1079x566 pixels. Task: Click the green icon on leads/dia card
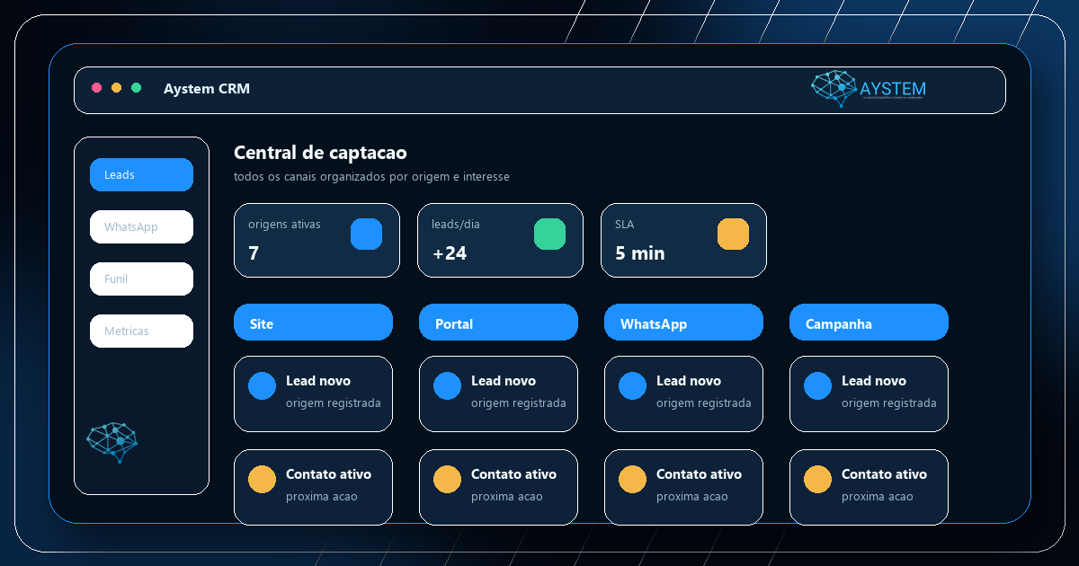click(549, 234)
